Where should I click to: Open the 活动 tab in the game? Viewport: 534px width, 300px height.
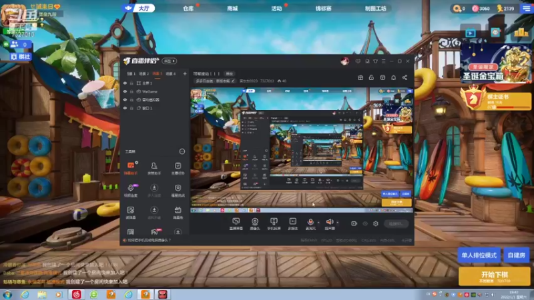[x=276, y=8]
